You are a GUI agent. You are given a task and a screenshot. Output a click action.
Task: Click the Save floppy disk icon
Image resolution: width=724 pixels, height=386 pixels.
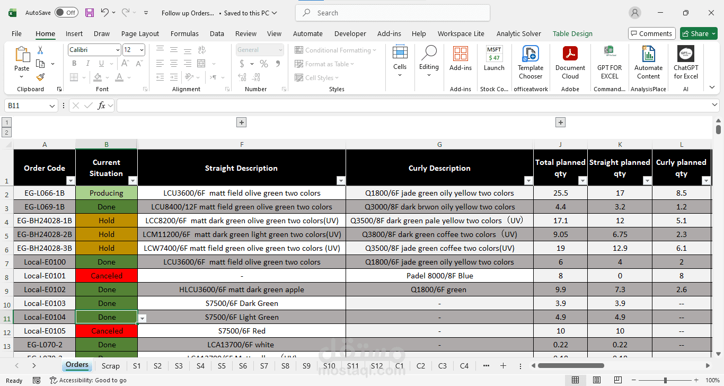coord(90,13)
